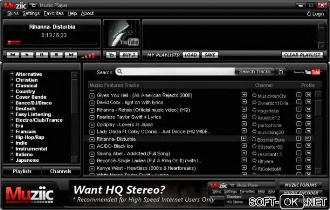The image size is (330, 210).
Task: Open the Settings menu
Action: tap(31, 14)
